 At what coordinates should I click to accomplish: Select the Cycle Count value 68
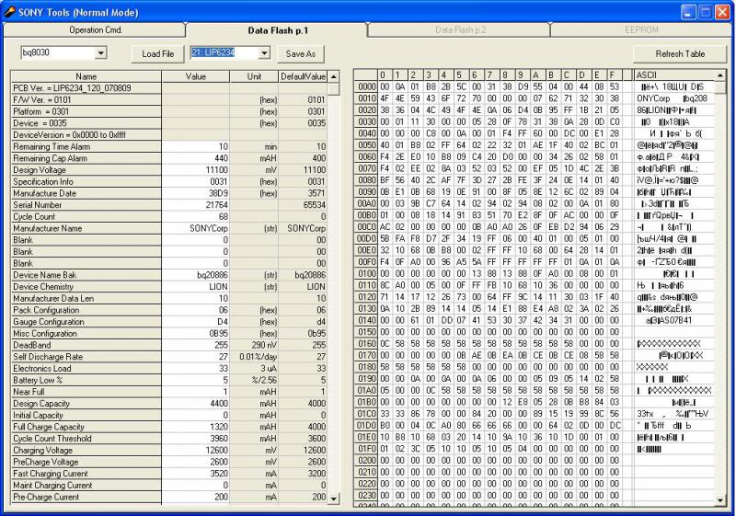pos(196,217)
